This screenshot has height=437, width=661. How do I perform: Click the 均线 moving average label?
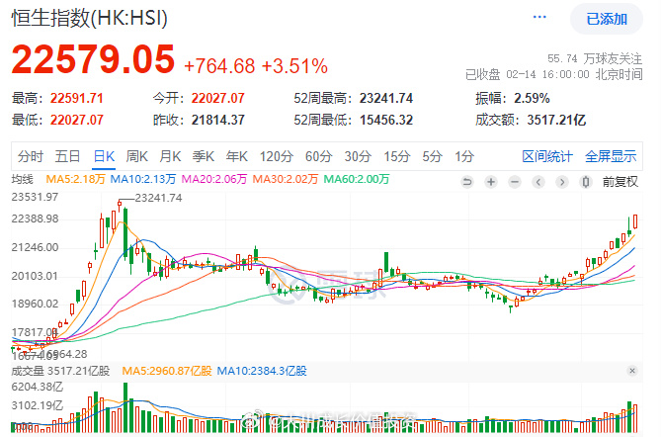point(23,179)
